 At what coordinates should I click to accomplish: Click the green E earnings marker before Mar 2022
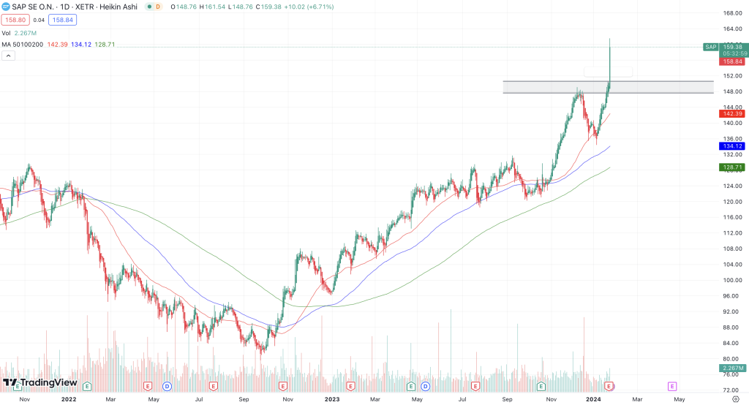[x=87, y=386]
